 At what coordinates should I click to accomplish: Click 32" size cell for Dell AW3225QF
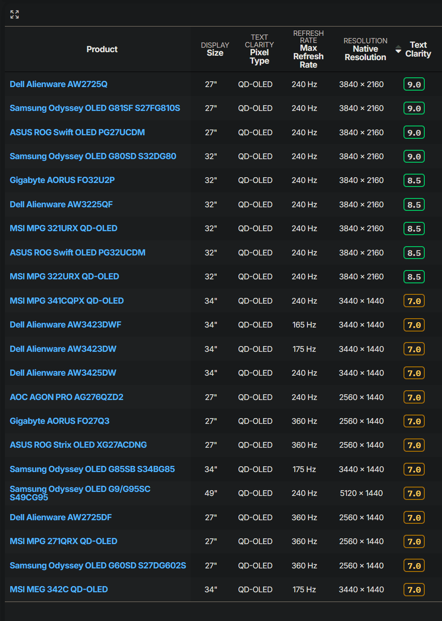(x=211, y=205)
